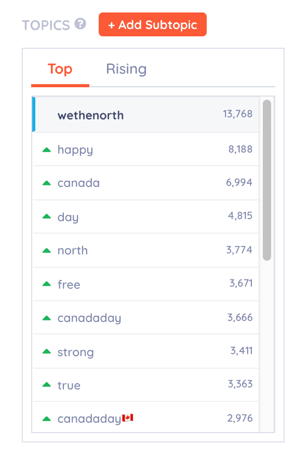Click the Canadian flag emoji on canadaday
The height and width of the screenshot is (457, 295).
(x=128, y=418)
